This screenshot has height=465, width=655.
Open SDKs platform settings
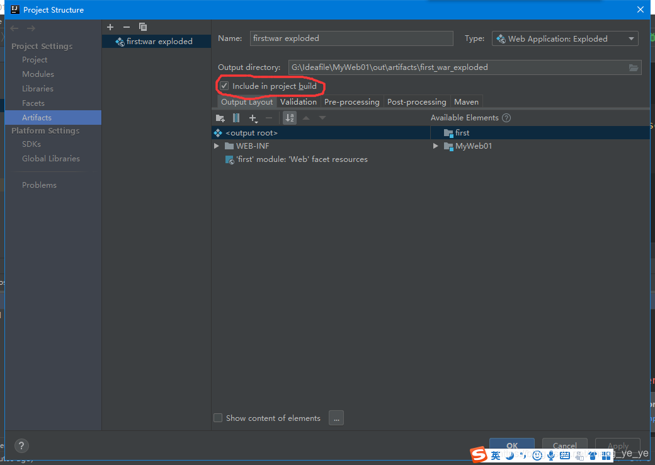31,144
